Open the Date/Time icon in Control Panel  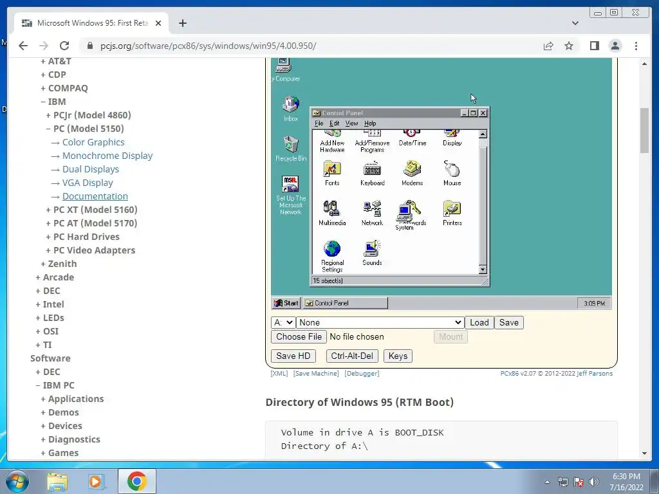pos(412,139)
